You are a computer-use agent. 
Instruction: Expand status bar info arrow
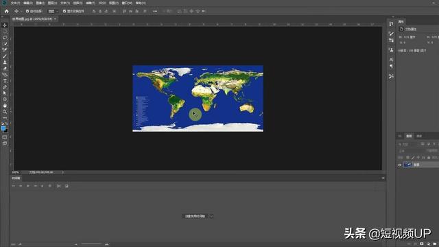pos(63,172)
